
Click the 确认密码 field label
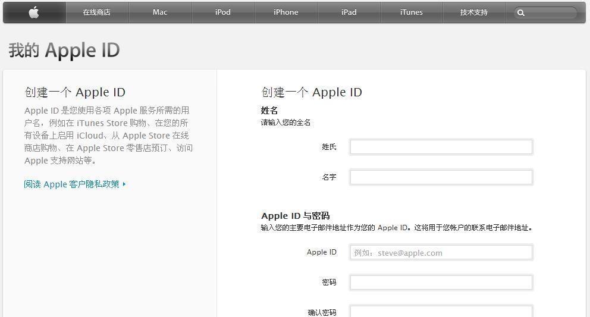(322, 312)
